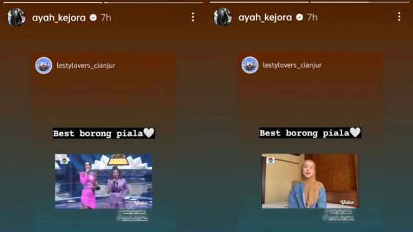This screenshot has height=232, width=413.
Task: Tap @lestykejora mention in left story
Action: coord(132,212)
